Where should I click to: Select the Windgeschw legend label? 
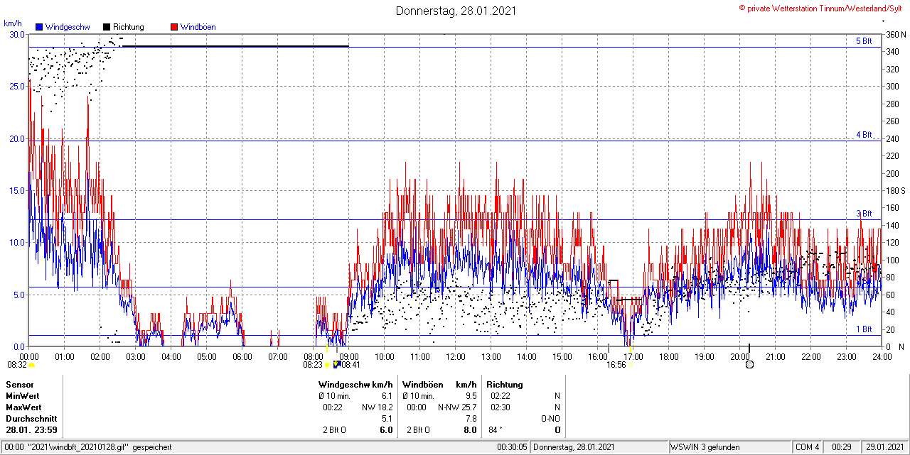[x=67, y=27]
